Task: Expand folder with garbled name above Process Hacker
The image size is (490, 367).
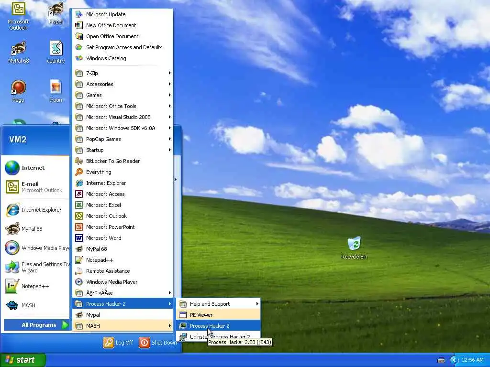Action: coord(122,293)
